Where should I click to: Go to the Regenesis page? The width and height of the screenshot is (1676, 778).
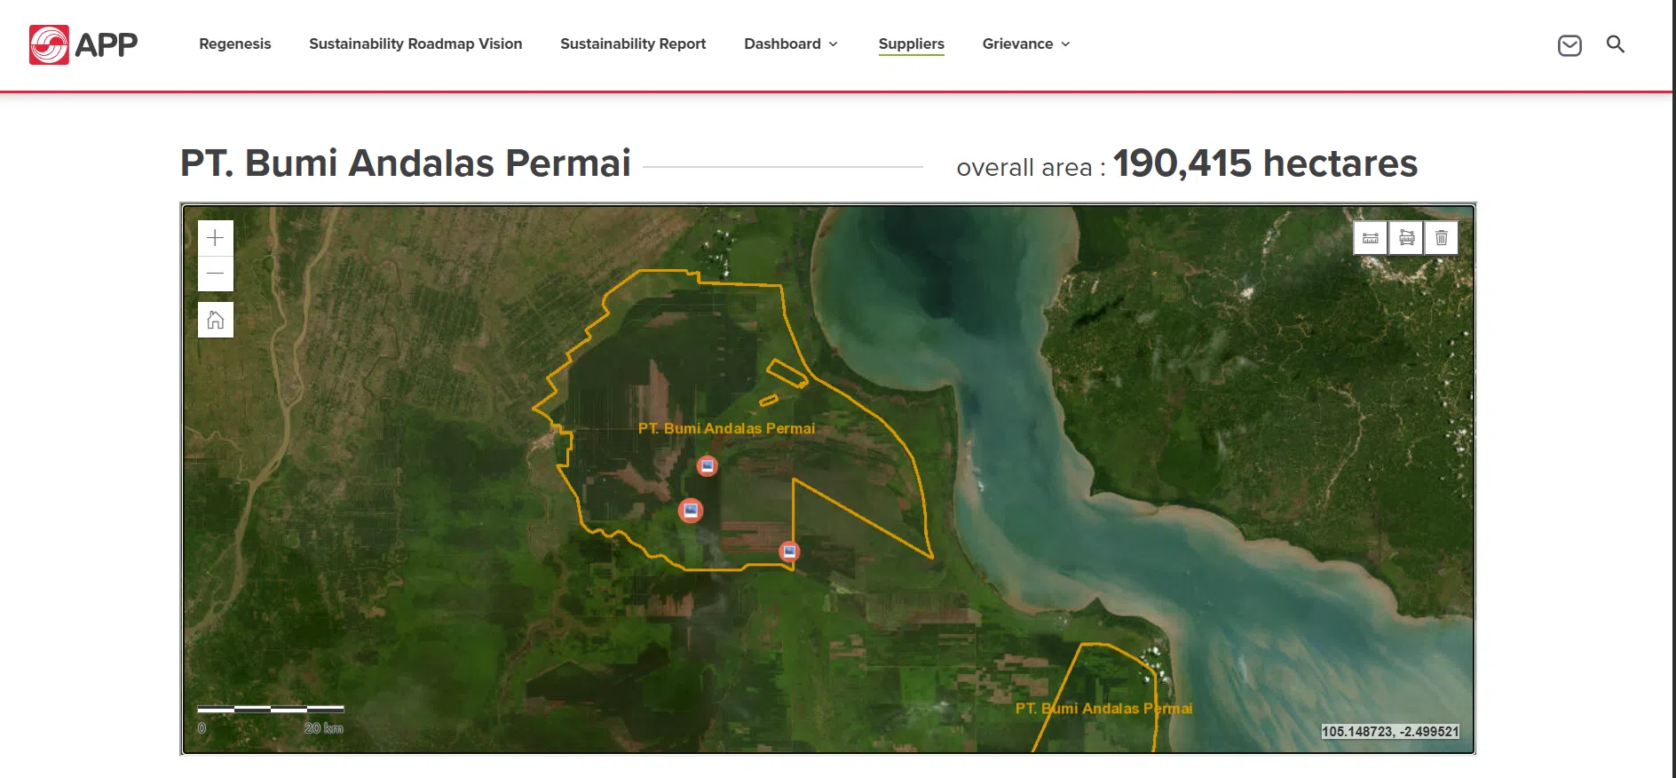[x=235, y=44]
